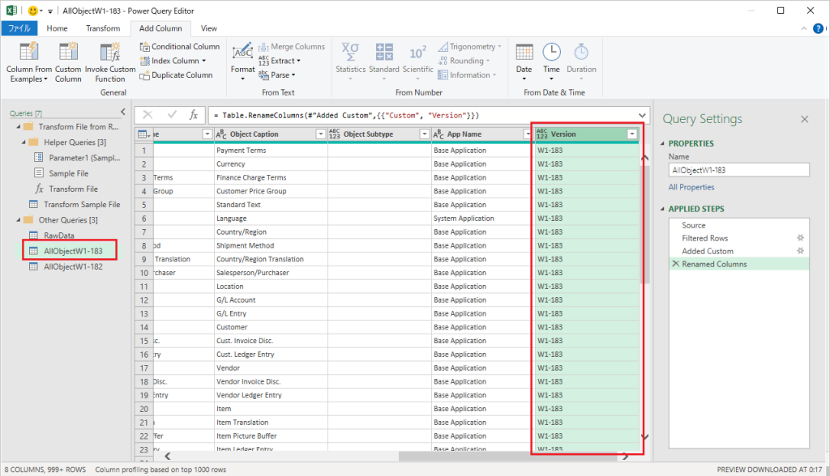The width and height of the screenshot is (830, 476).
Task: Open Object Subtype filter dropdown
Action: pos(424,134)
